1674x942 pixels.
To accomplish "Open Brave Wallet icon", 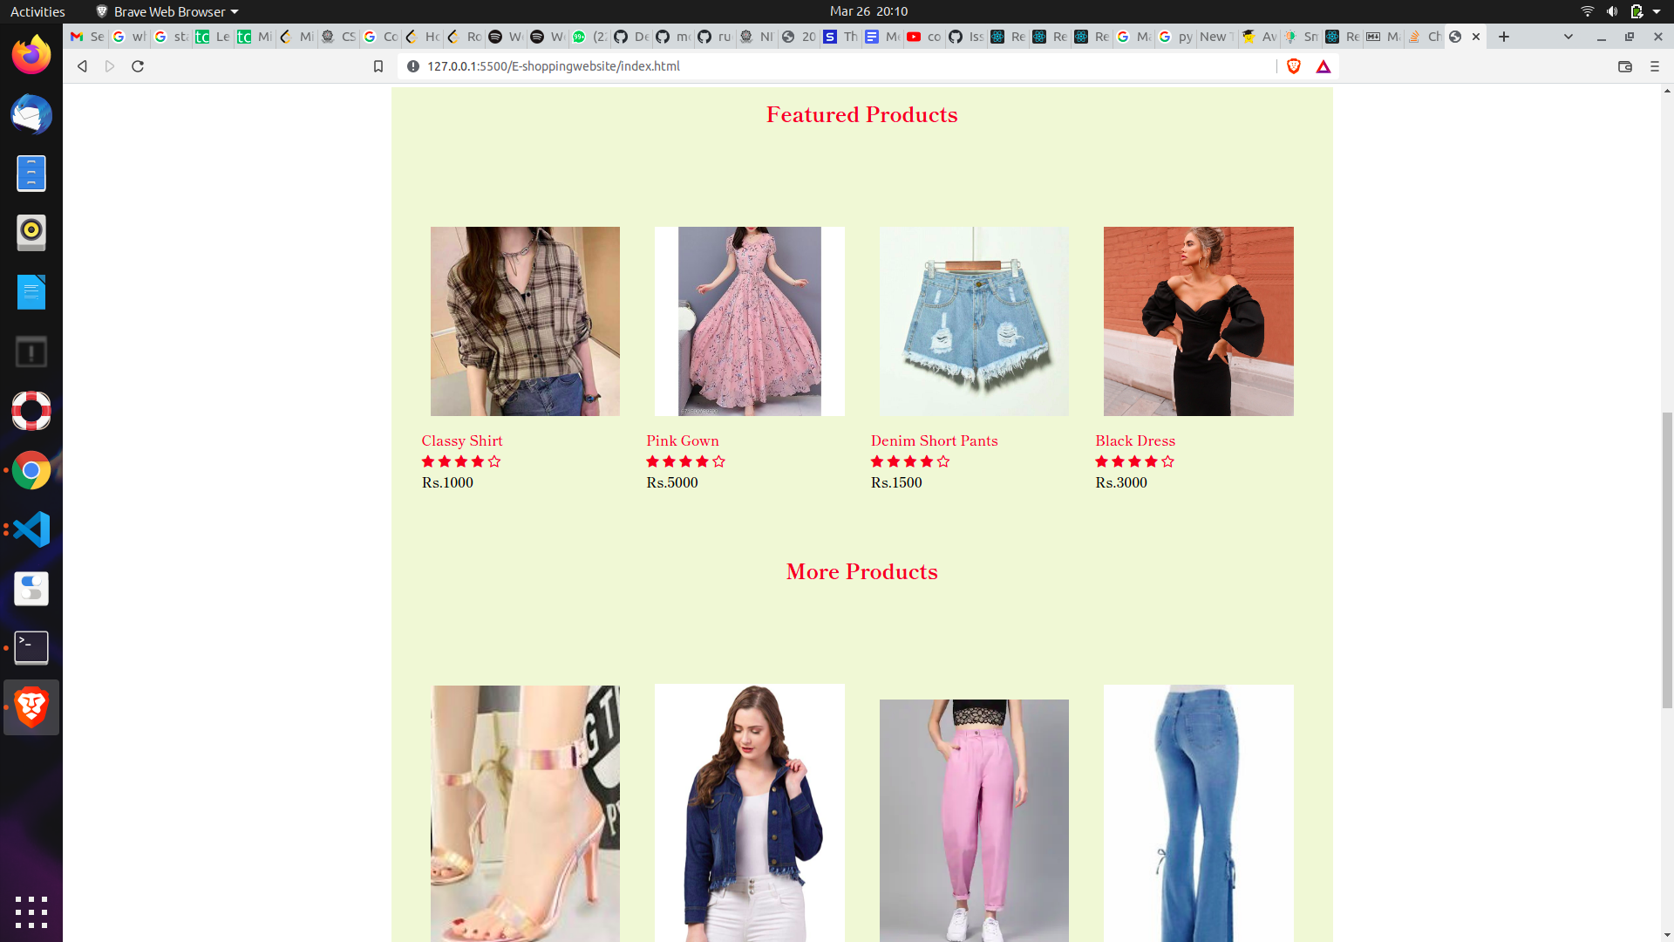I will (1625, 66).
